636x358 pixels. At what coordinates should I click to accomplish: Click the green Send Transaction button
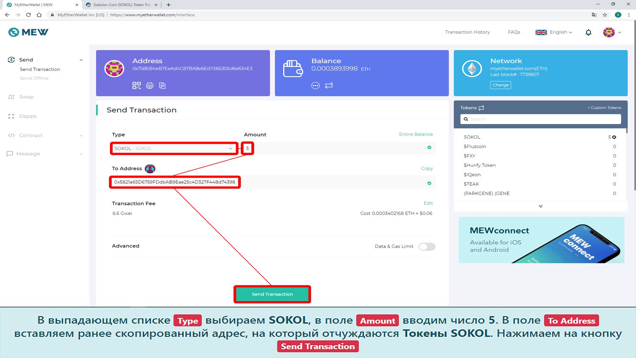pos(272,294)
